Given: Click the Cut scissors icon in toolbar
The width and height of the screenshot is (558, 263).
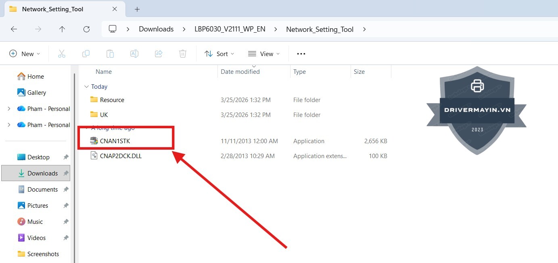Looking at the screenshot, I should (x=62, y=54).
